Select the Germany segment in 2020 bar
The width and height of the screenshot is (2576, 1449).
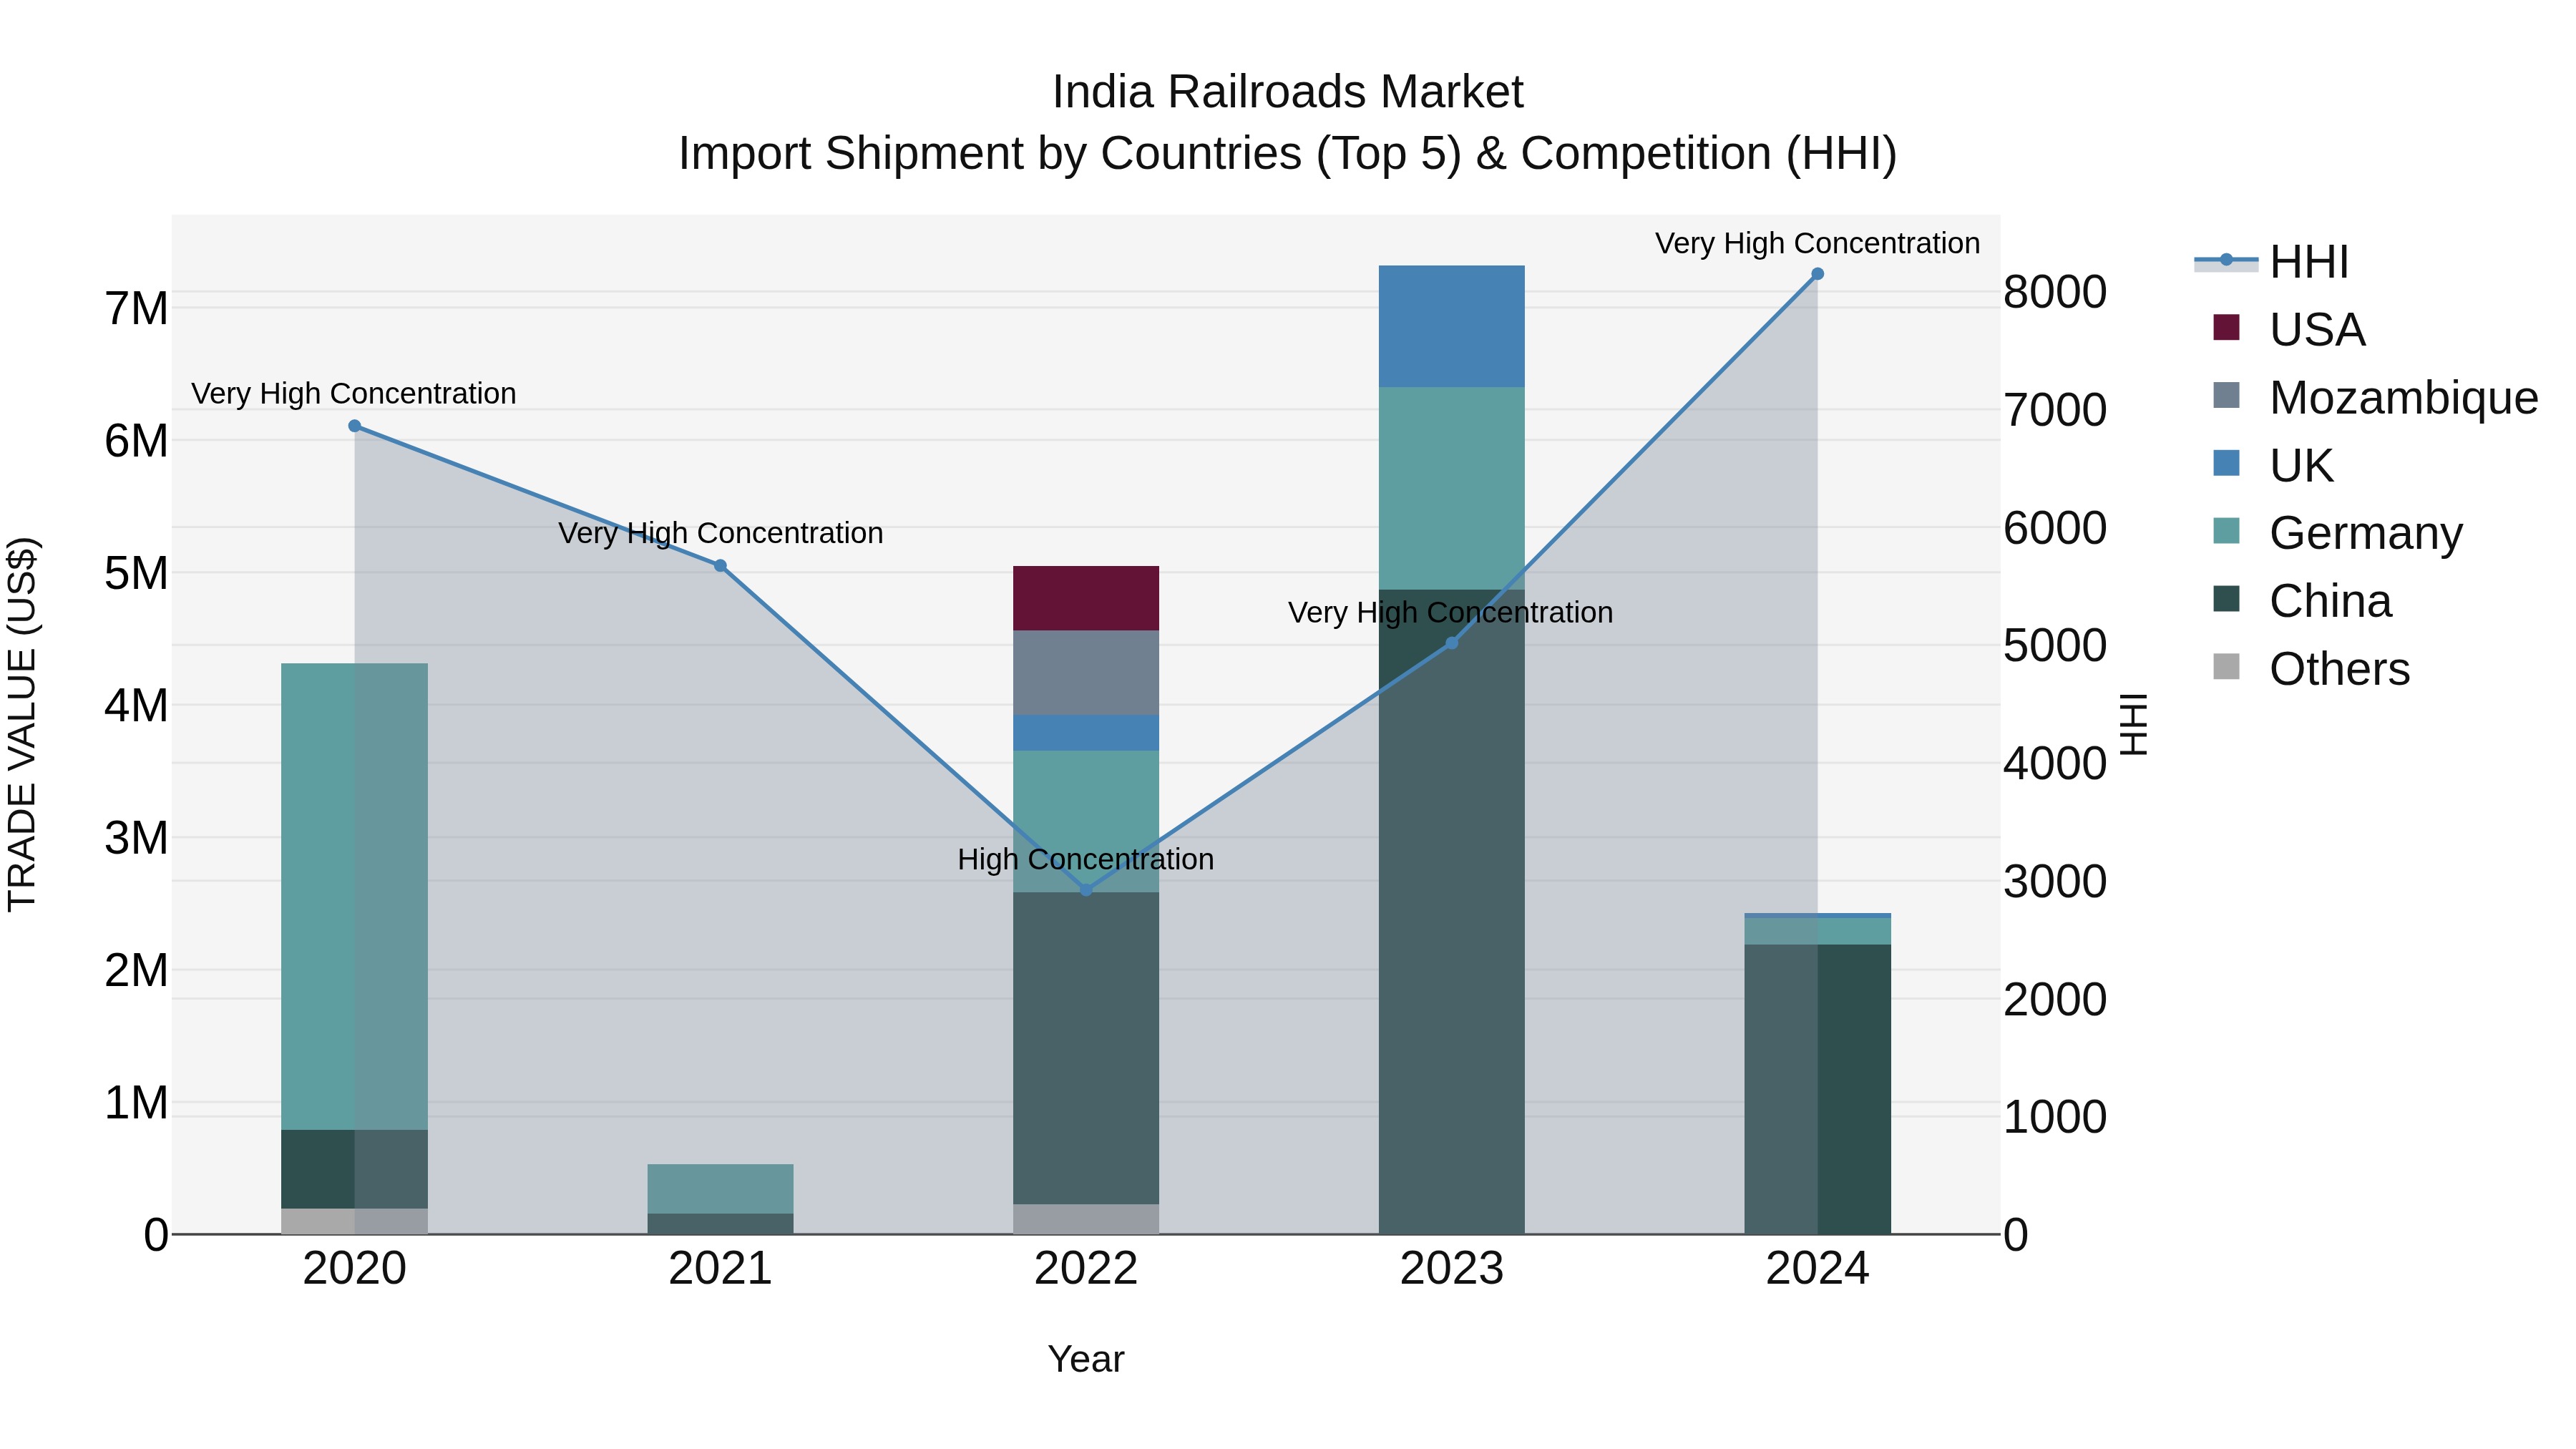click(354, 896)
